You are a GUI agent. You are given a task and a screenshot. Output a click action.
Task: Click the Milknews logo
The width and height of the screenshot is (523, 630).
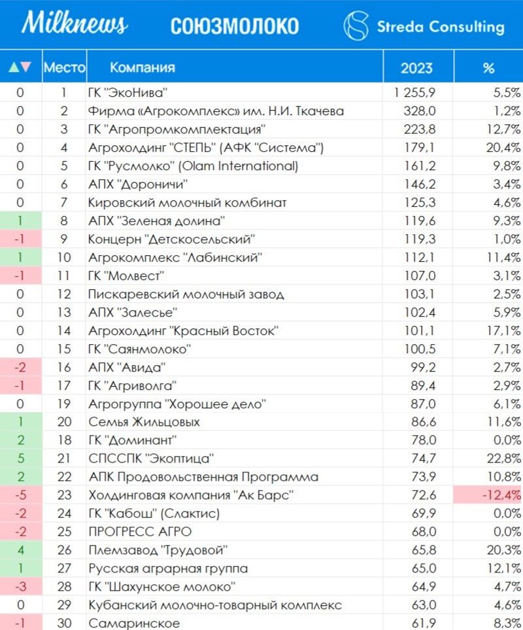pos(75,22)
